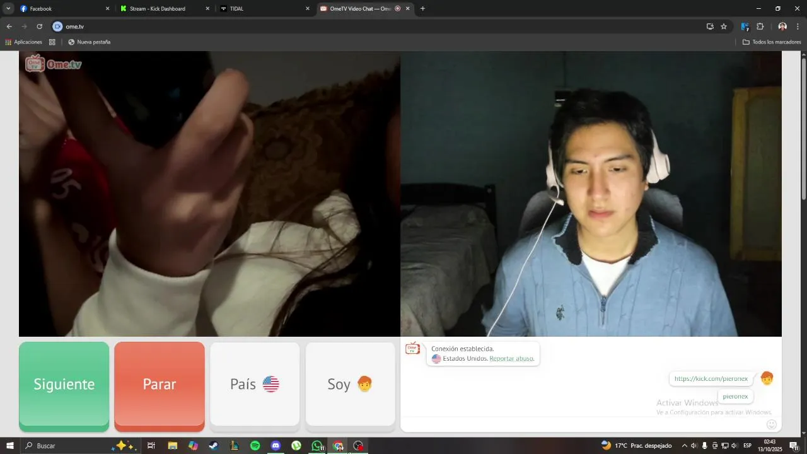This screenshot has height=454, width=807.
Task: Close the TIDAL tab
Action: (308, 9)
